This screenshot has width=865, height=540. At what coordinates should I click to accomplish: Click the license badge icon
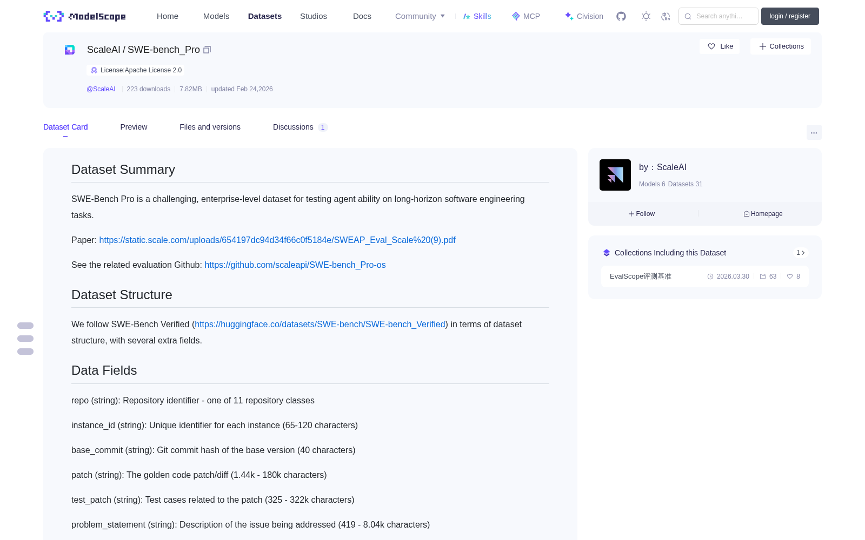click(94, 70)
